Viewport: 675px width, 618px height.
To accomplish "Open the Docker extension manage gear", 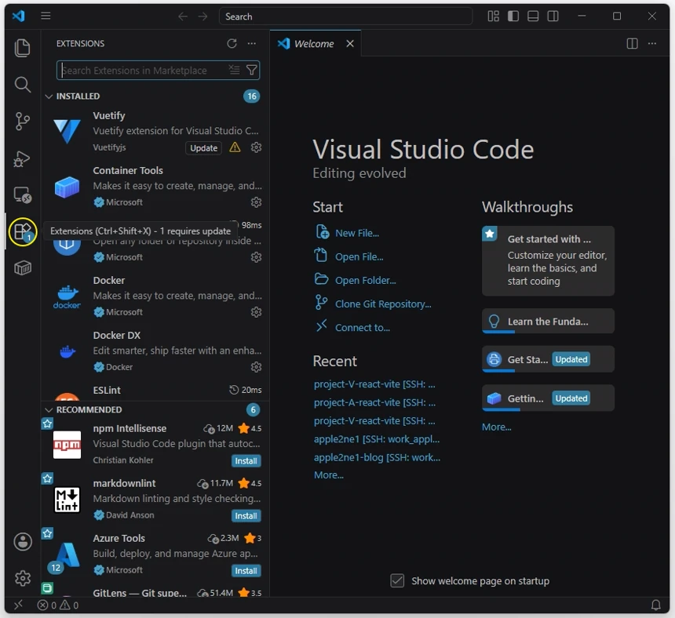I will (256, 312).
